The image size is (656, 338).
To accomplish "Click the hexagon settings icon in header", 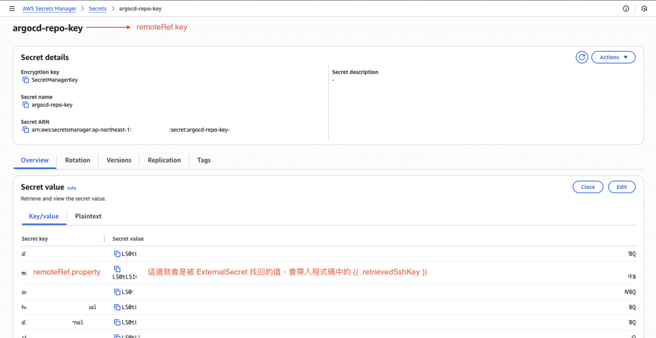I will pyautogui.click(x=644, y=8).
